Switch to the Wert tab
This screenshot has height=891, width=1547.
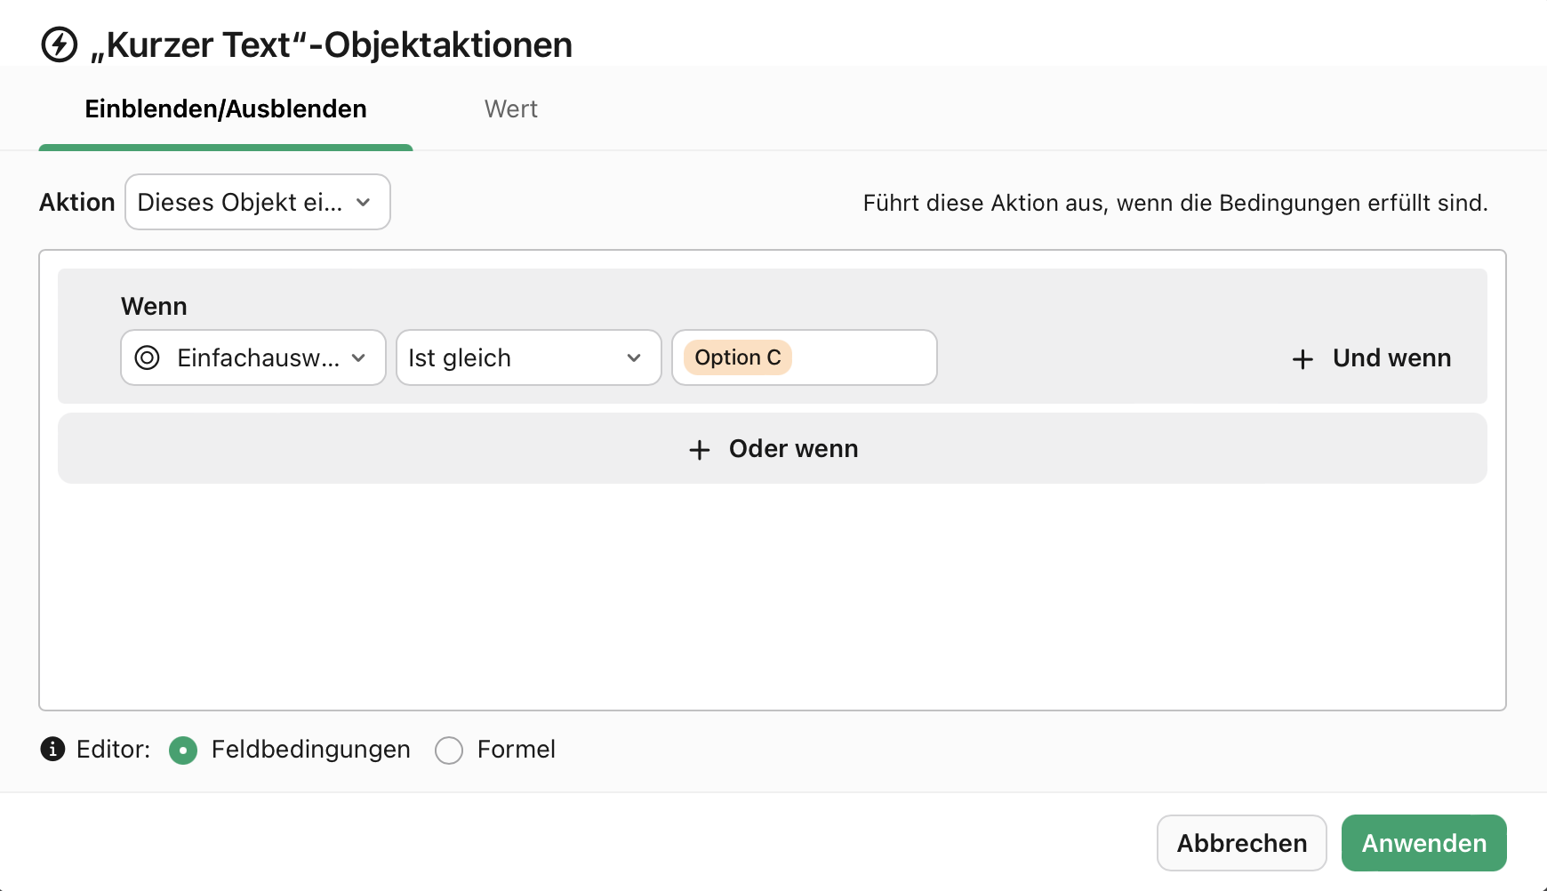tap(511, 108)
